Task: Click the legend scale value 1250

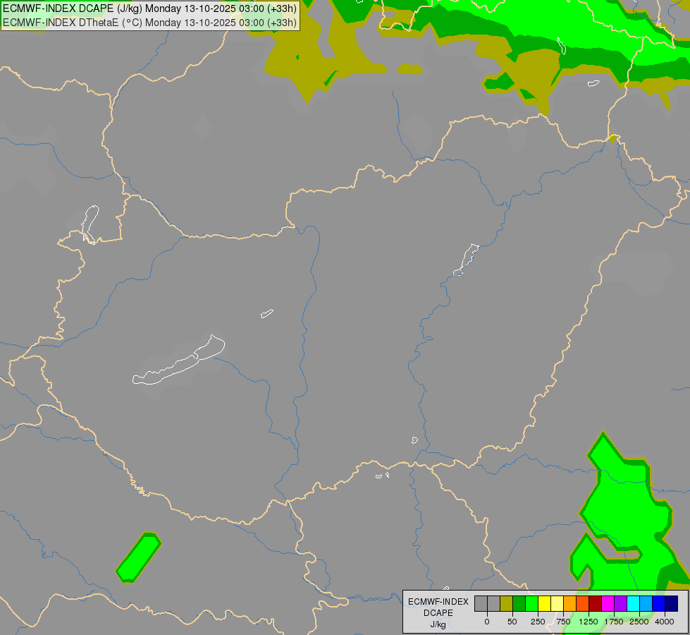Action: pyautogui.click(x=589, y=622)
